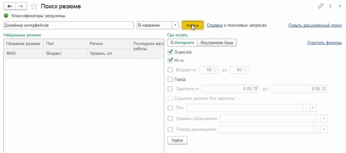Uncheck the hh.ru checkbox

pyautogui.click(x=170, y=60)
